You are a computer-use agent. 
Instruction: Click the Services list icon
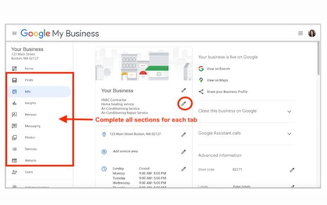14,149
